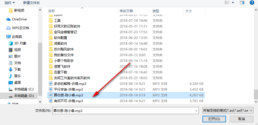Image resolution: width=258 pixels, height=125 pixels.
Task: Open the blue help icon
Action: click(x=252, y=3)
